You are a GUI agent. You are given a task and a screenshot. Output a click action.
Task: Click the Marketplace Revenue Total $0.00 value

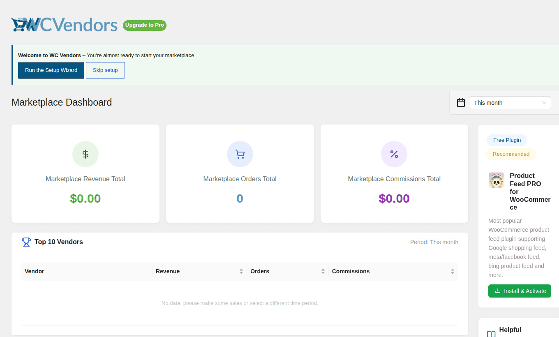(x=85, y=199)
